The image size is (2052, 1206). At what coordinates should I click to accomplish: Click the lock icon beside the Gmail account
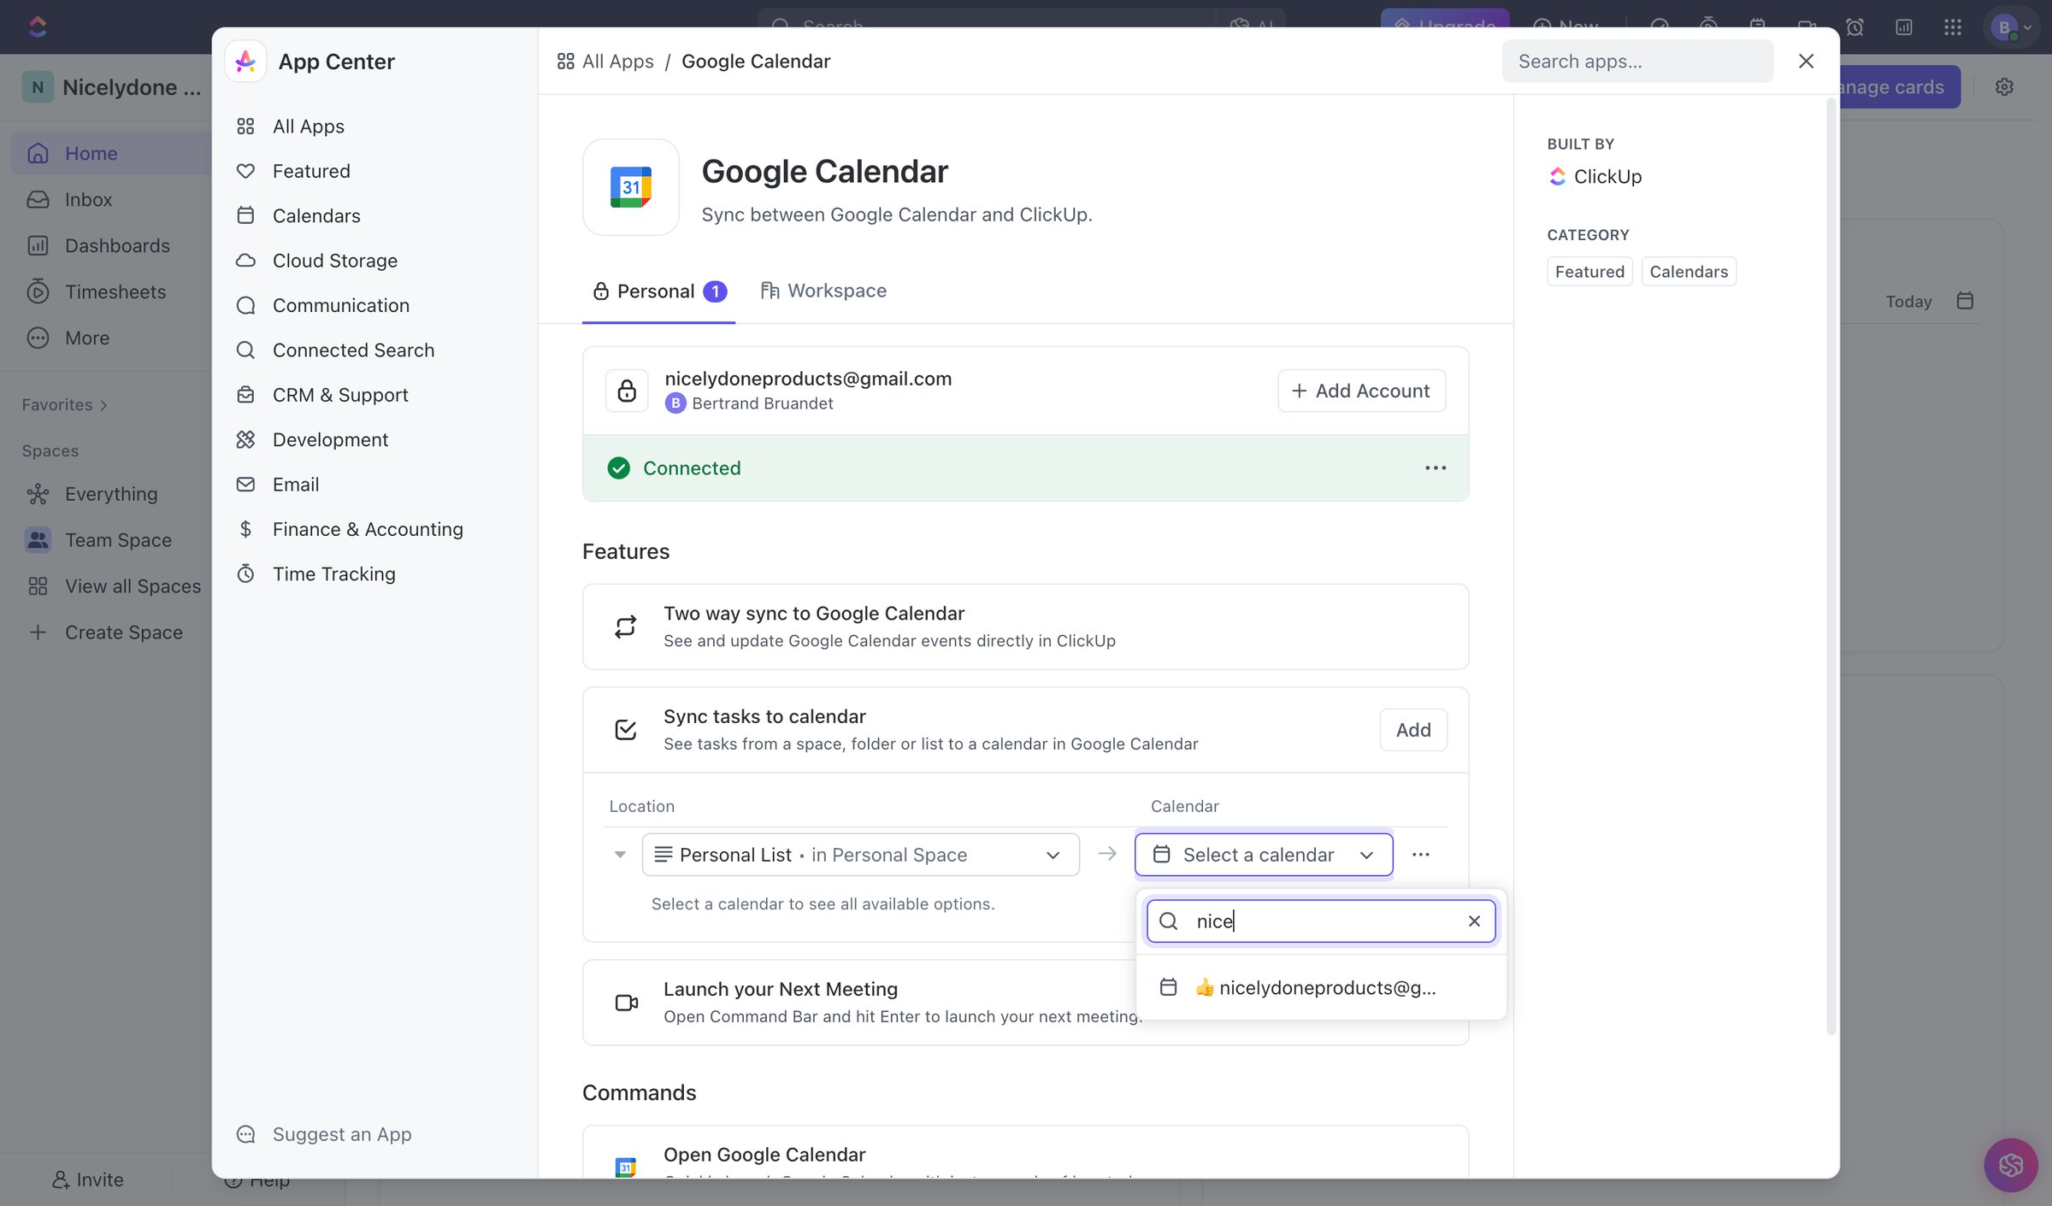(627, 391)
